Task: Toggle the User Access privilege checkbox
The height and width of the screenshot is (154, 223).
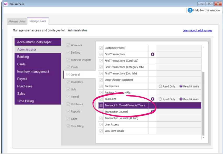Action: [x=101, y=125]
